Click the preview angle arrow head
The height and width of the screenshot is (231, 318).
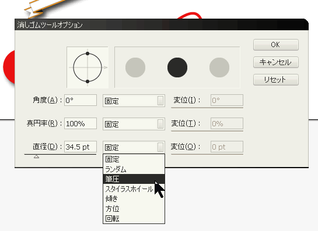[105, 67]
